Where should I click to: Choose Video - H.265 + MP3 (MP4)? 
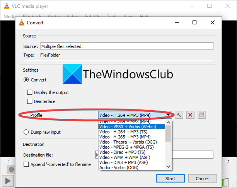[132, 137]
